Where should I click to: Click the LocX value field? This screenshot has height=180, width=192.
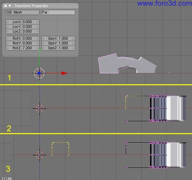22,22
